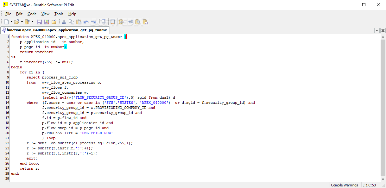386x188 pixels.
Task: Minimize the PLEdit window
Action: tap(350, 5)
